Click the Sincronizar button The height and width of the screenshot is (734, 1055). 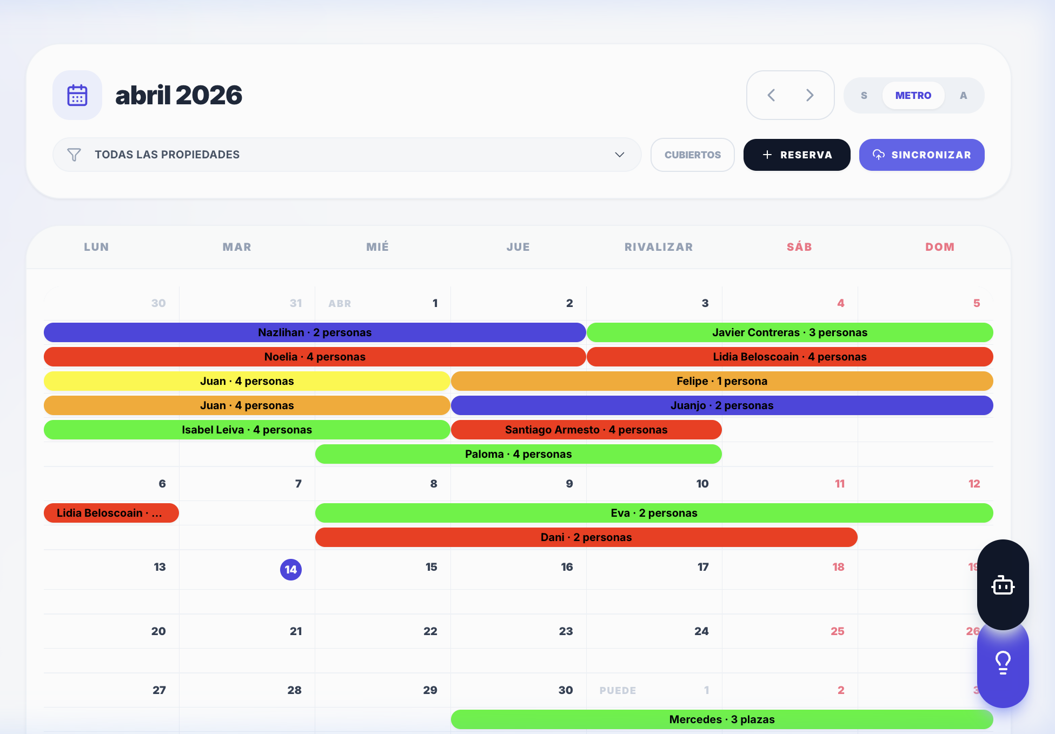pos(921,155)
